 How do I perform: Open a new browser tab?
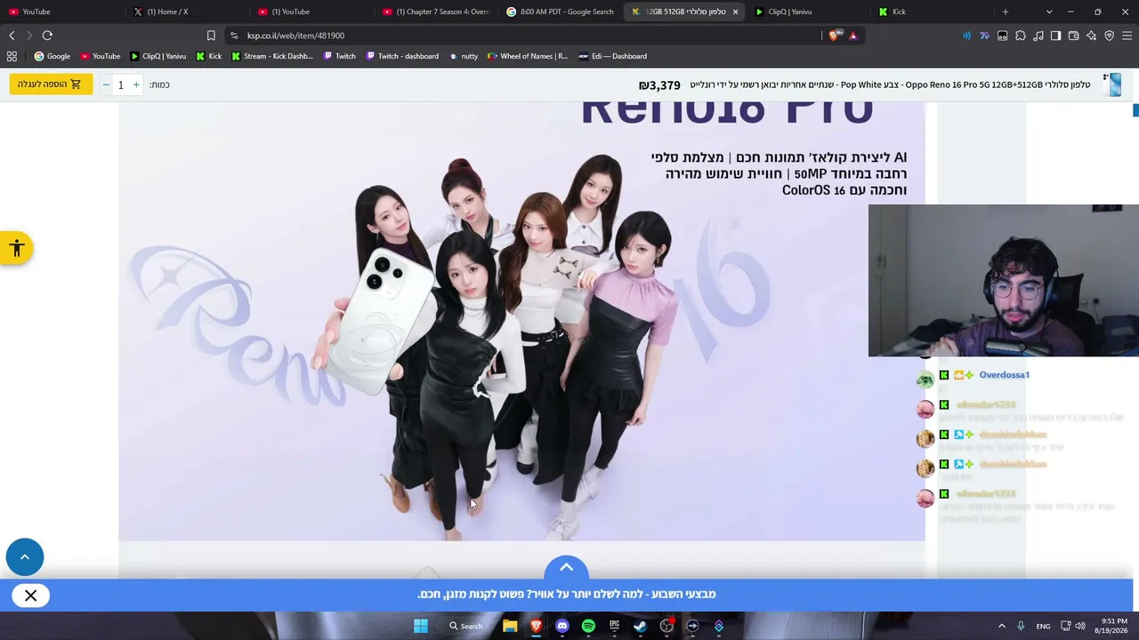1006,12
